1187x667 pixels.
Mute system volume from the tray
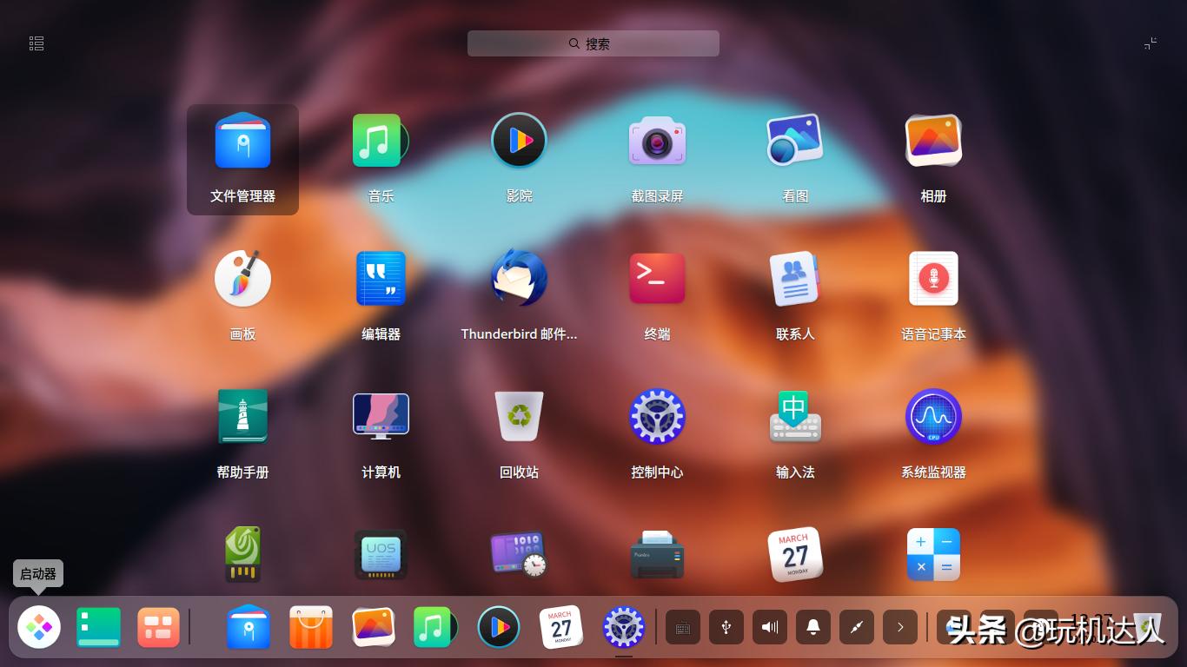click(x=770, y=626)
